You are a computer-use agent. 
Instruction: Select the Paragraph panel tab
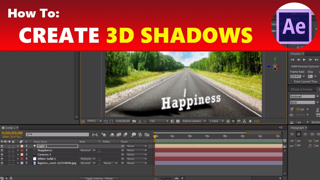coord(297,128)
